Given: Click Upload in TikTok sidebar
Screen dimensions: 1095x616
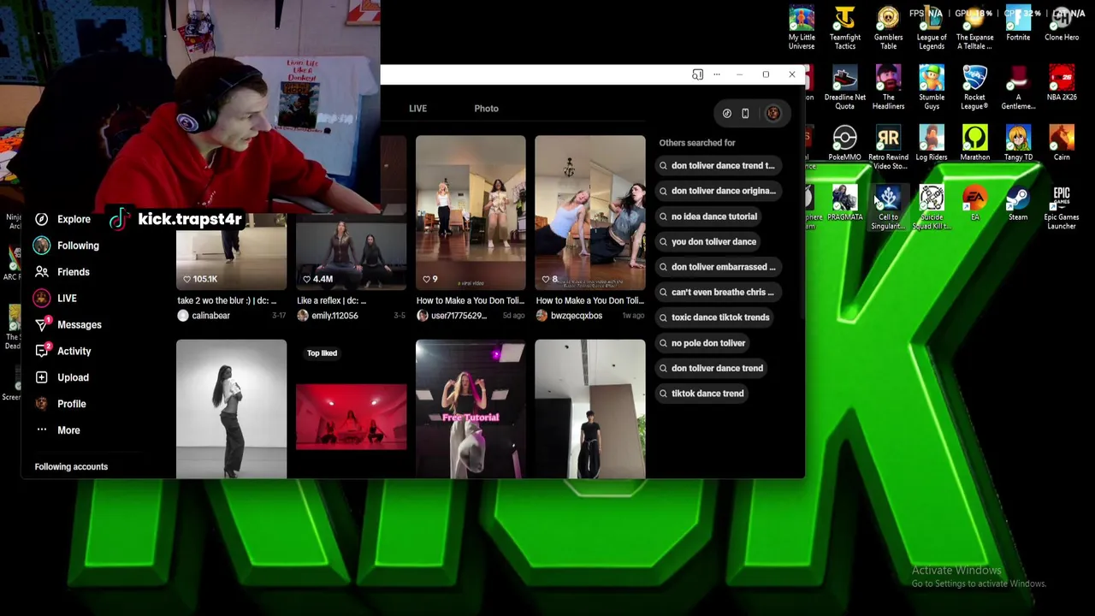Looking at the screenshot, I should [62, 377].
